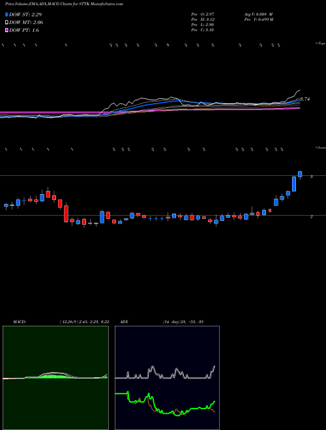Viewport: 326px width, 430px height.
Task: Click the MACD panel title label
Action: (20, 322)
